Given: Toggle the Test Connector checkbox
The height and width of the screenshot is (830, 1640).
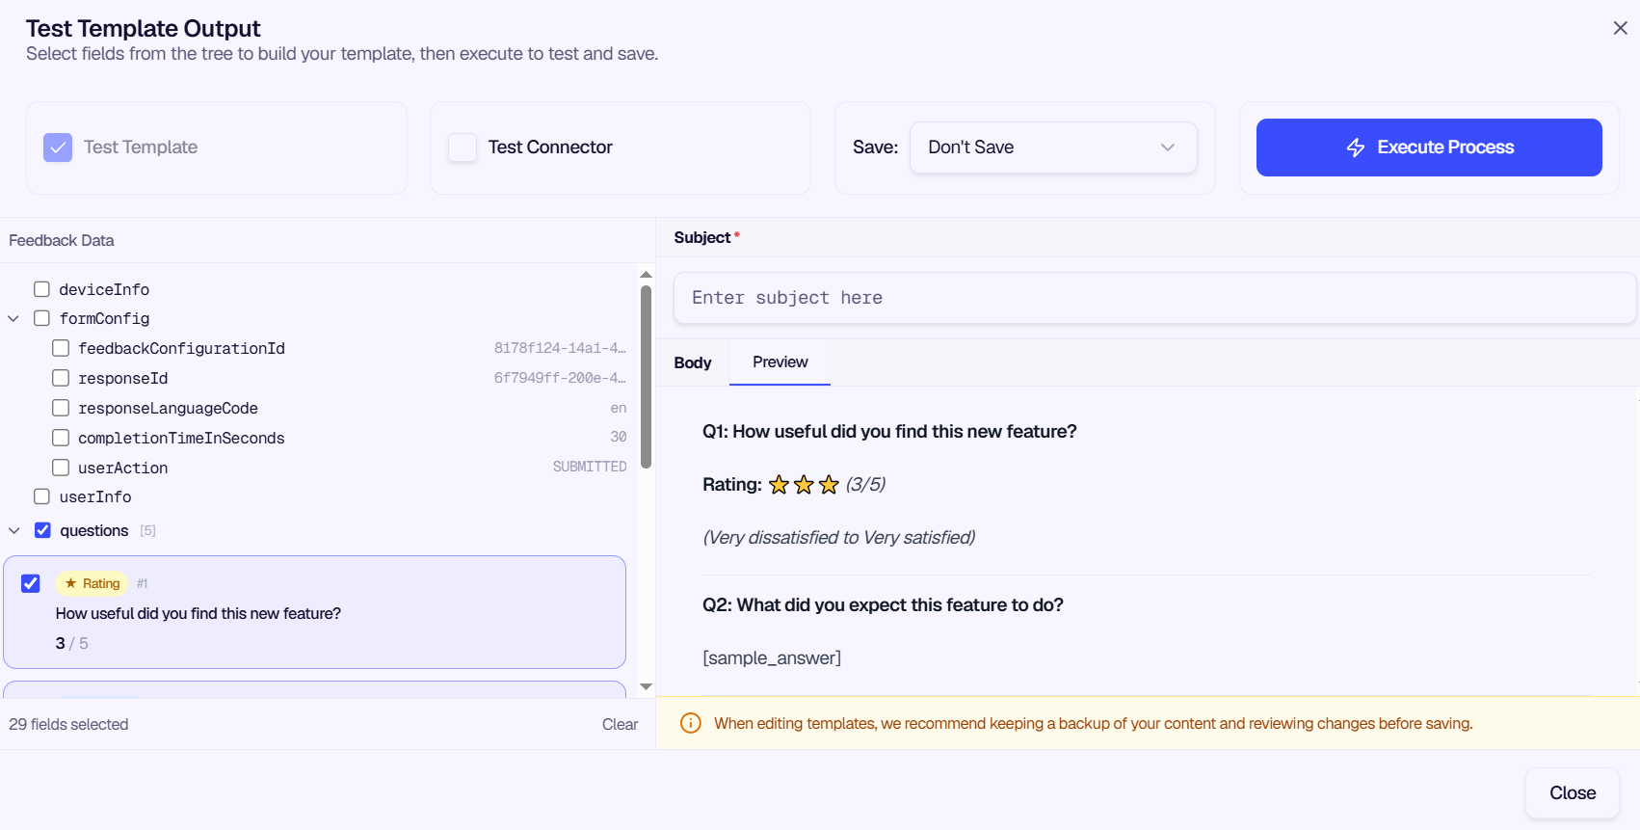Looking at the screenshot, I should (463, 147).
